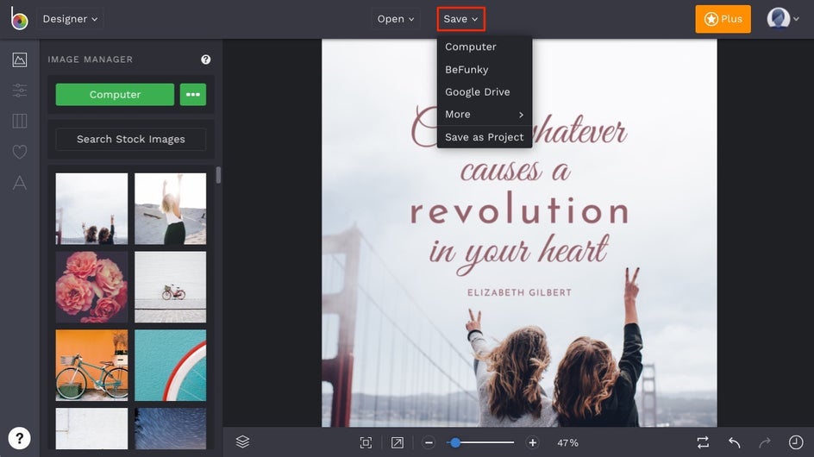
Task: Open the Layers panel icon
Action: click(x=242, y=441)
